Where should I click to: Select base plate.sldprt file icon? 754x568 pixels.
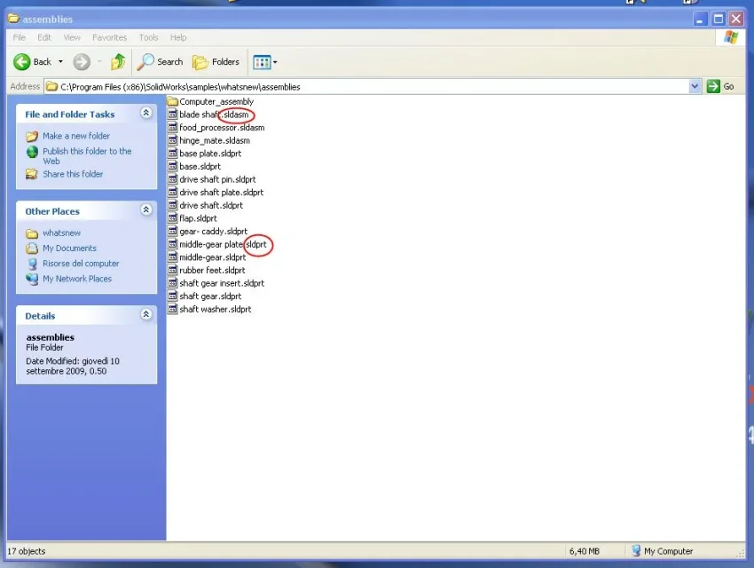173,154
